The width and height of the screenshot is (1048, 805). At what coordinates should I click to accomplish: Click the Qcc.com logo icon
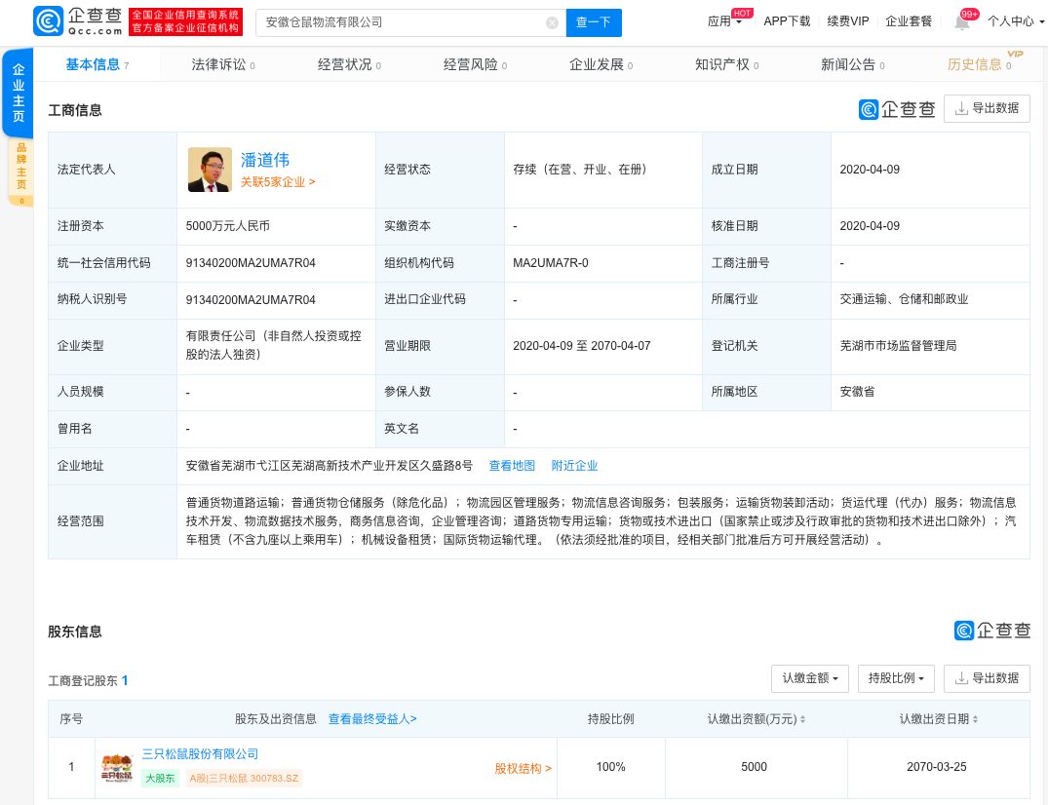[48, 21]
